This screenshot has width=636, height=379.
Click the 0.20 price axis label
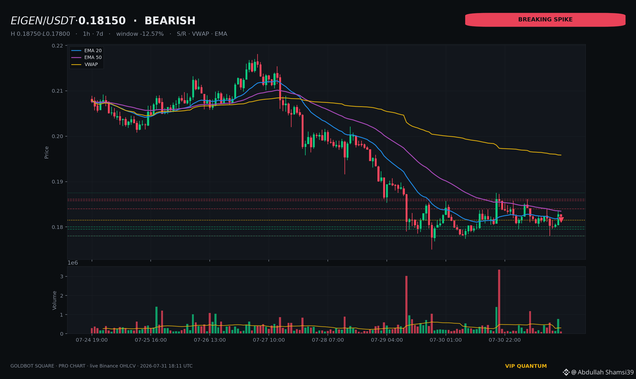[57, 137]
